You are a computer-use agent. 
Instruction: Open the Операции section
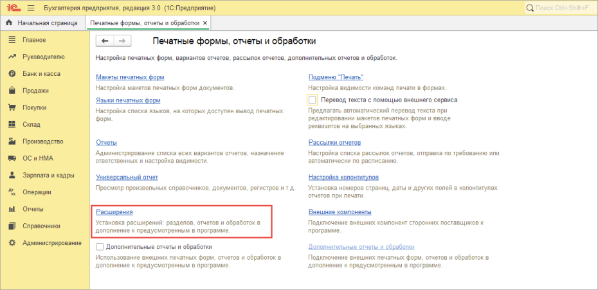[45, 192]
